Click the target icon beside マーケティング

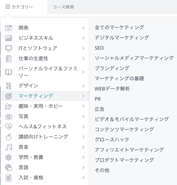[x=9, y=96]
